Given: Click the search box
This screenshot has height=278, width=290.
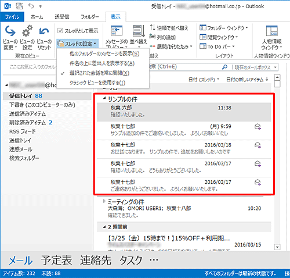Looking at the screenshot, I should click(186, 67).
